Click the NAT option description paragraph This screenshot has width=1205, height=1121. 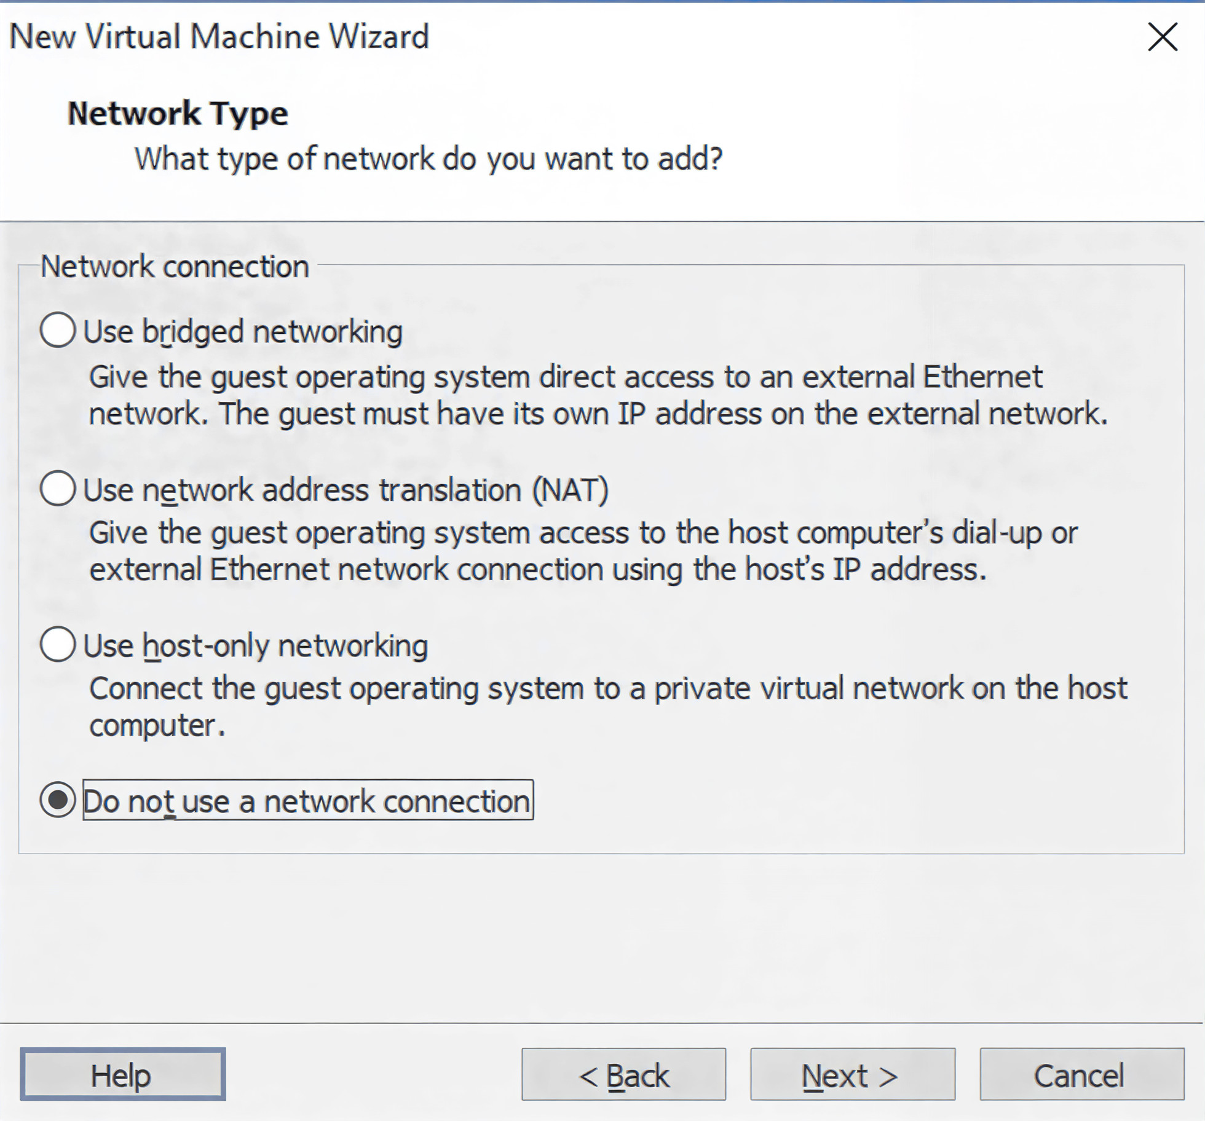point(583,551)
